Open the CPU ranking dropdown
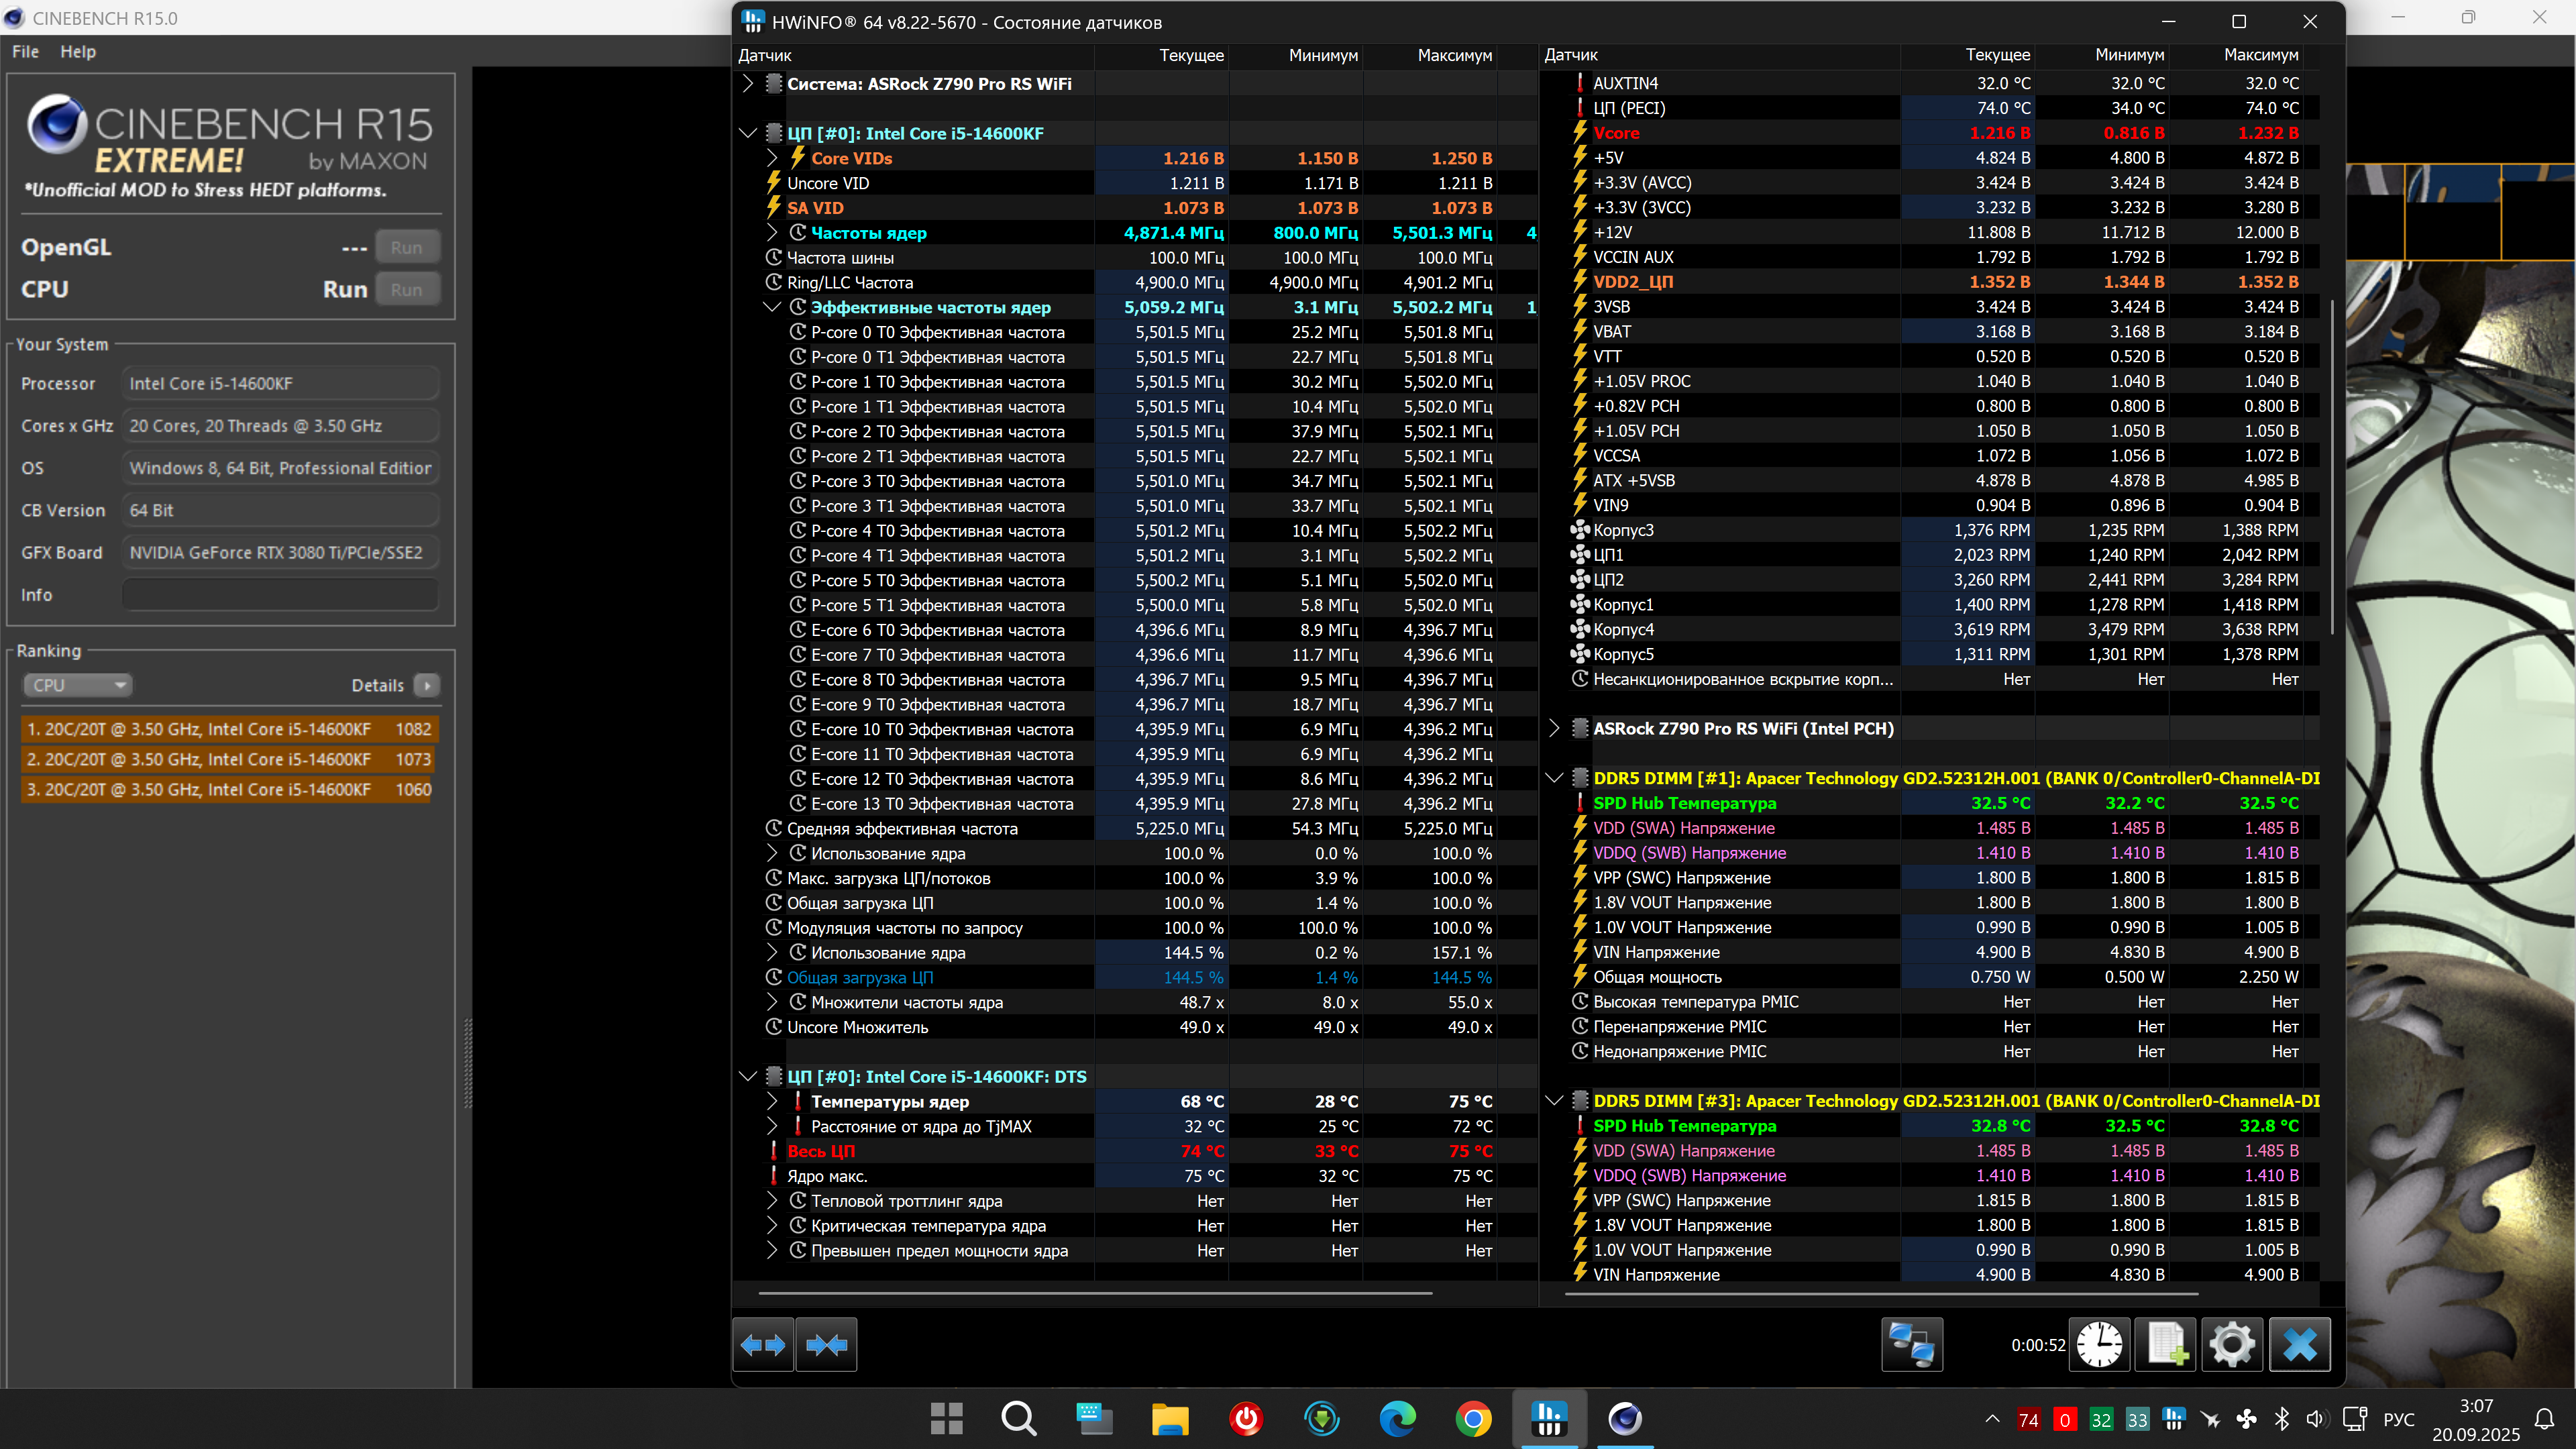This screenshot has height=1449, width=2576. [x=78, y=685]
